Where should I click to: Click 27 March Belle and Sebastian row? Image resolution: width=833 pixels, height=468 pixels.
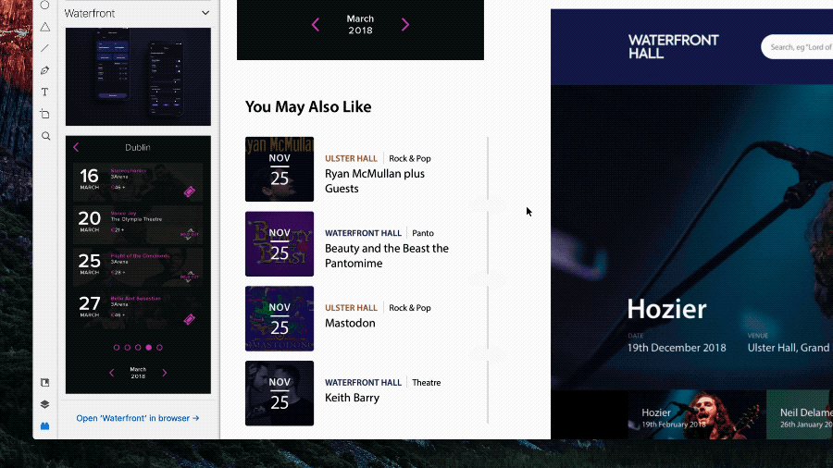138,310
